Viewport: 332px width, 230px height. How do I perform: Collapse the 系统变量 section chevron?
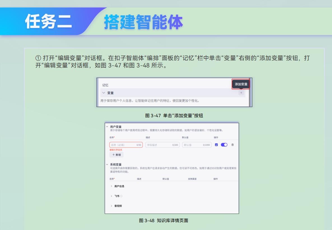pos(107,164)
